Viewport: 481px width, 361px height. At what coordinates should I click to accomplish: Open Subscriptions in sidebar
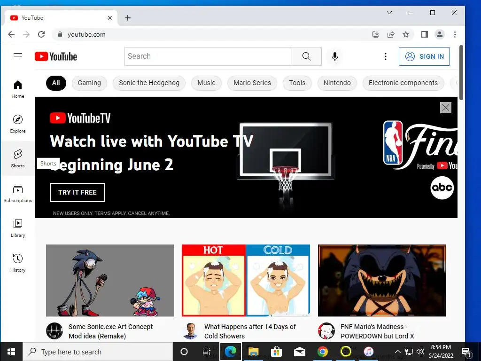[18, 193]
